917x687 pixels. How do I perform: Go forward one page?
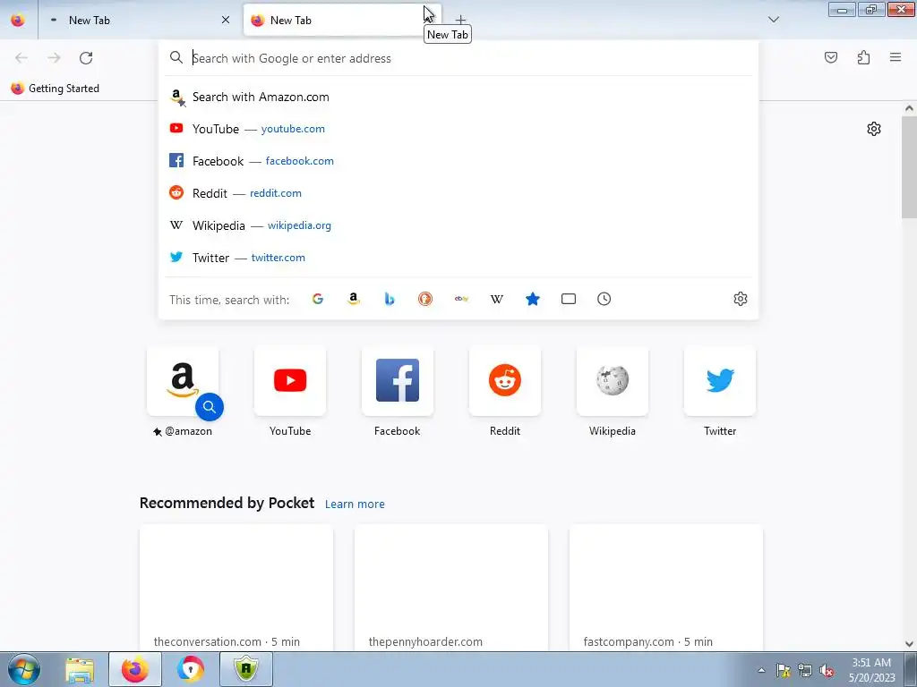(x=54, y=57)
